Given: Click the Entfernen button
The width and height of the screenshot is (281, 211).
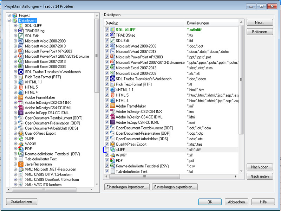Looking at the screenshot, I should point(260,32).
